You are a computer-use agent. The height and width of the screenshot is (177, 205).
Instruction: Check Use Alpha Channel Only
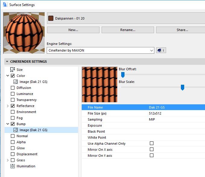tap(152, 143)
